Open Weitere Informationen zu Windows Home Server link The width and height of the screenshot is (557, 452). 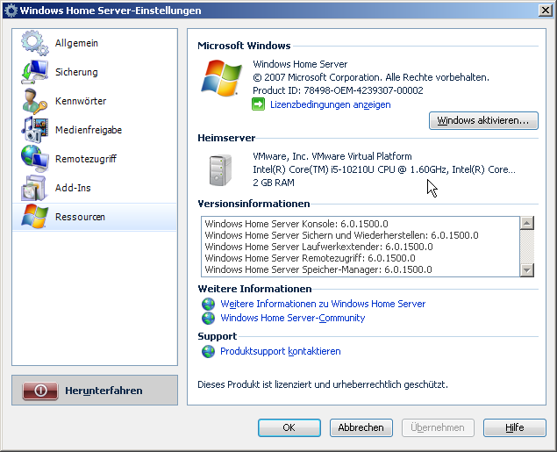323,304
